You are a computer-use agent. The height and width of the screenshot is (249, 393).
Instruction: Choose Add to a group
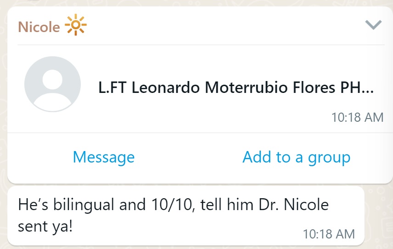[x=296, y=157]
